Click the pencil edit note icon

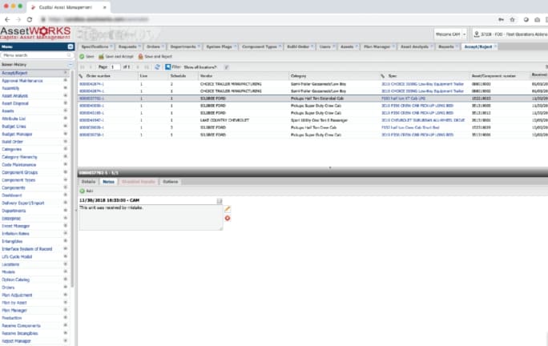coord(228,208)
